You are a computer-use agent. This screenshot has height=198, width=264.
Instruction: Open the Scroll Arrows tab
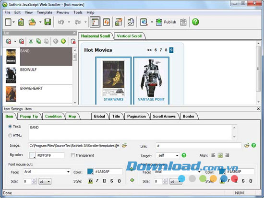pos(164,116)
